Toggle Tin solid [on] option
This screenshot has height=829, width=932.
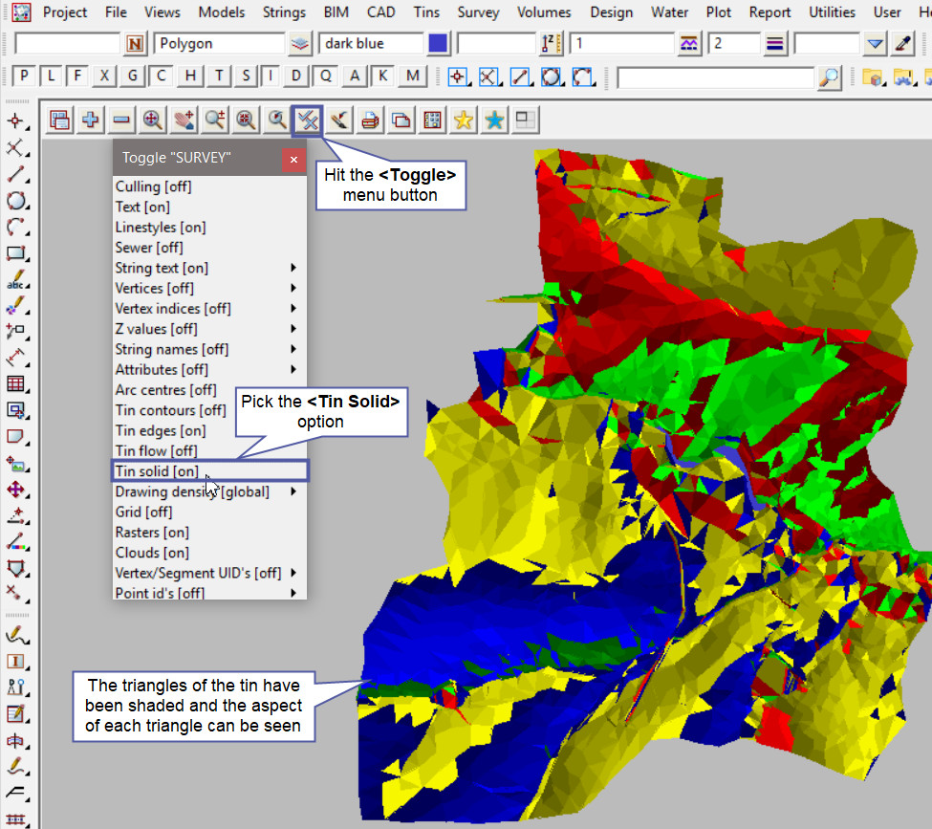pos(158,470)
